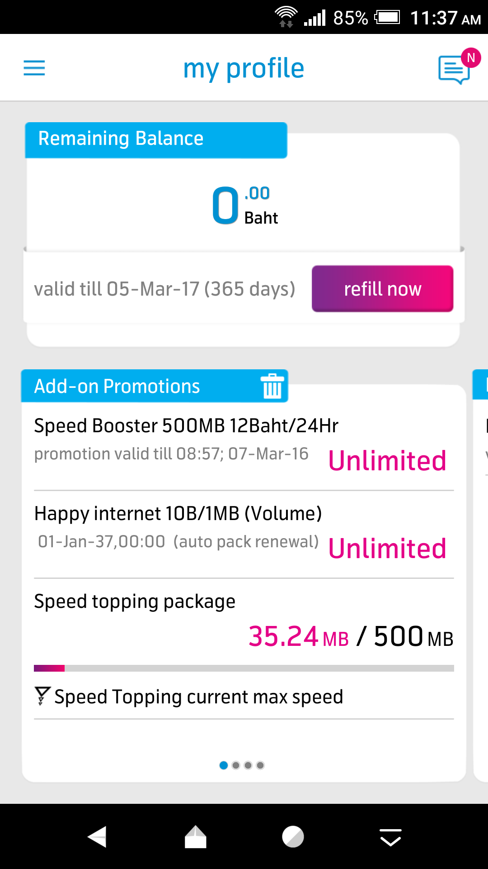Tap the Speed Topping funnel icon
The height and width of the screenshot is (869, 488).
[x=42, y=696]
